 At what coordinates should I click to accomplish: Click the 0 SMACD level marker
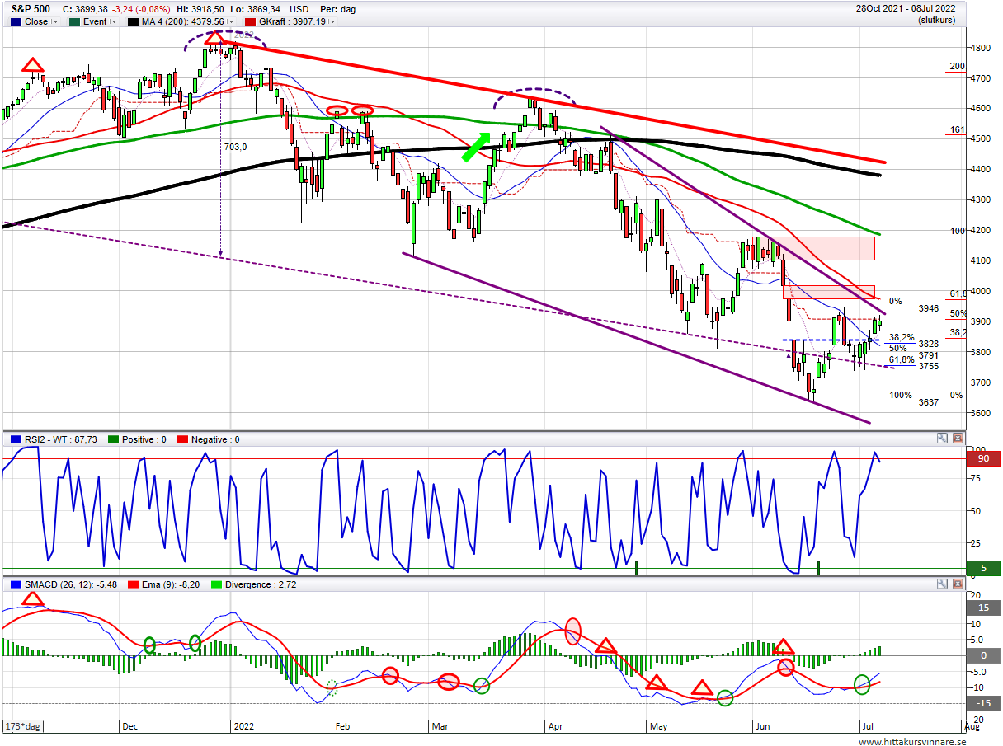pos(982,655)
